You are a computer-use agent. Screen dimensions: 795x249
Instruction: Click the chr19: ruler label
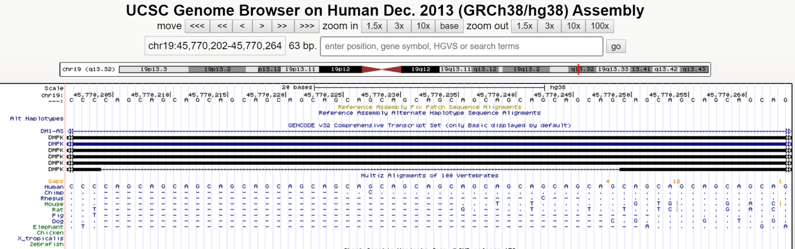(x=53, y=95)
